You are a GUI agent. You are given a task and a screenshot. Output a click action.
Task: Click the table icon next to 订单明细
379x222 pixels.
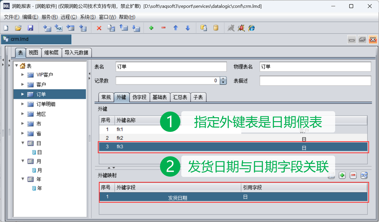30,104
